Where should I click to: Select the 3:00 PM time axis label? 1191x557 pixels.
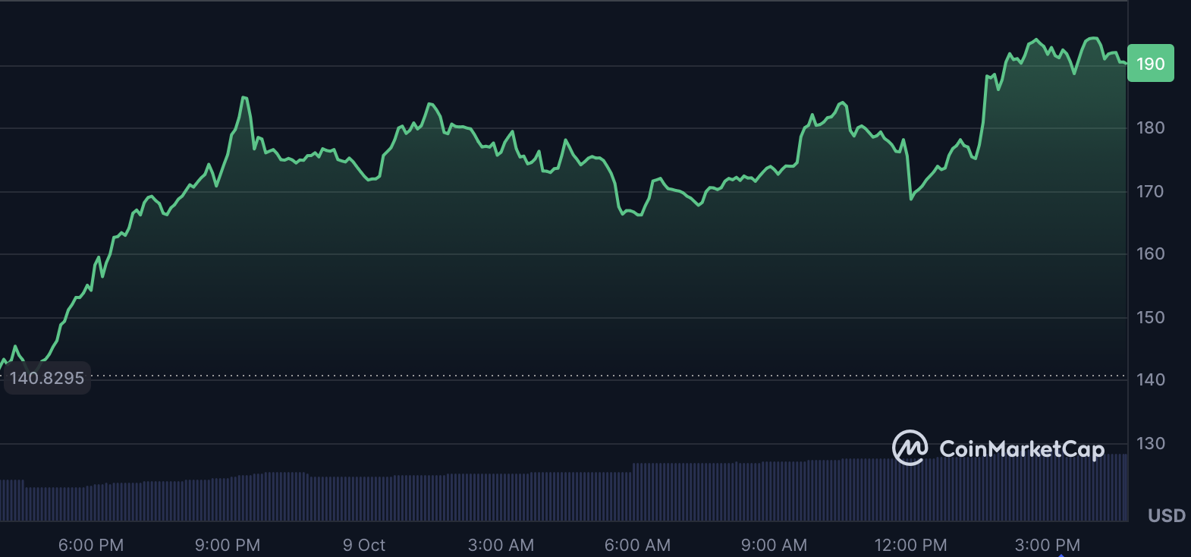pos(1047,545)
